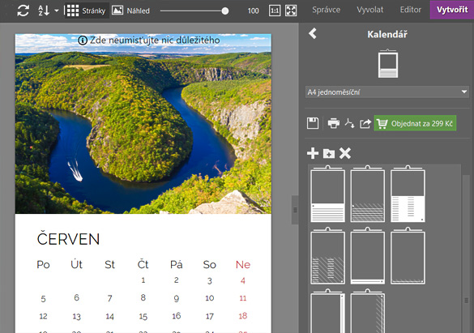474x333 pixels.
Task: Click Objednat za 299 Kč button
Action: point(415,123)
